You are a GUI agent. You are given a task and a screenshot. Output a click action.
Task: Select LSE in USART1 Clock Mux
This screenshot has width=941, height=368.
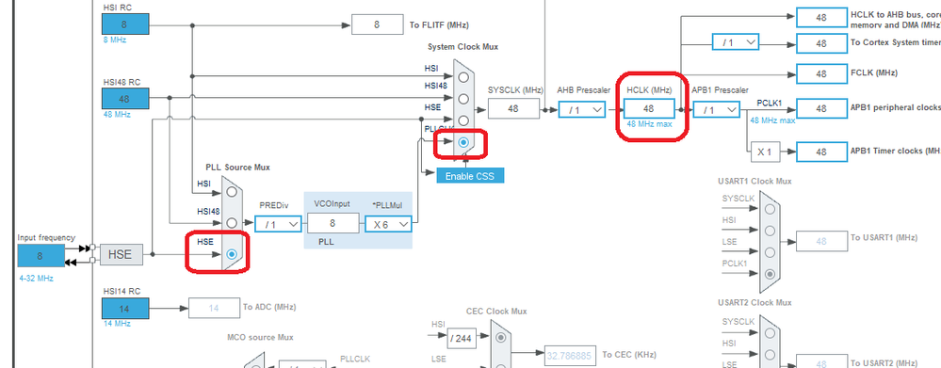tap(770, 252)
